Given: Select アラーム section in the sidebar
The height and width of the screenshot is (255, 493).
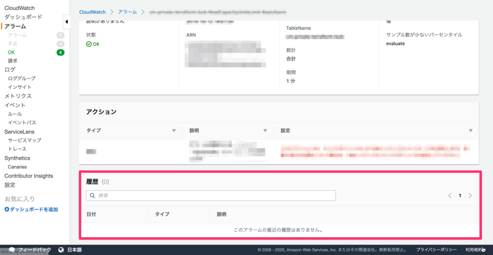Looking at the screenshot, I should coord(15,26).
